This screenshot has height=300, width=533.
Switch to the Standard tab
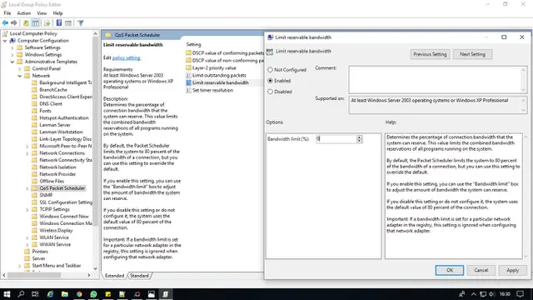[139, 276]
